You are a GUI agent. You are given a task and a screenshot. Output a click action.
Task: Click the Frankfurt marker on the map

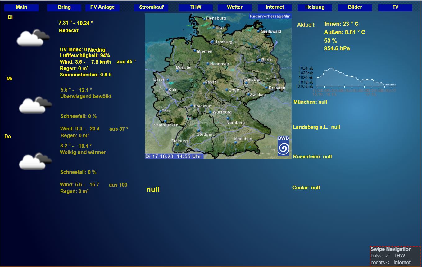point(192,106)
